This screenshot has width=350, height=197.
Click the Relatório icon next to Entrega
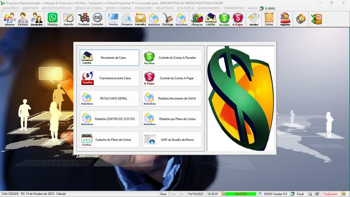[x=181, y=19]
